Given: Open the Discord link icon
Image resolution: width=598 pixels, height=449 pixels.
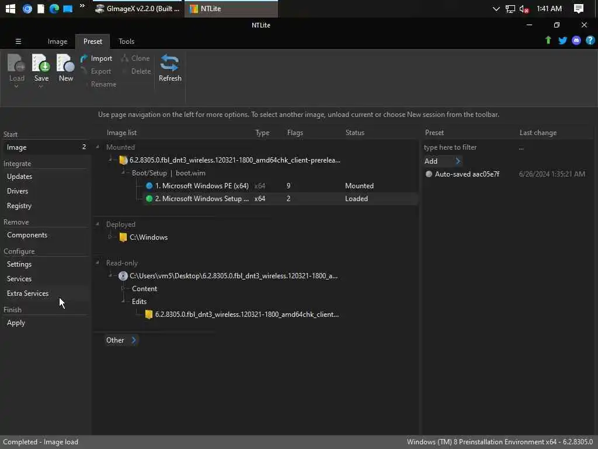Looking at the screenshot, I should pyautogui.click(x=576, y=40).
